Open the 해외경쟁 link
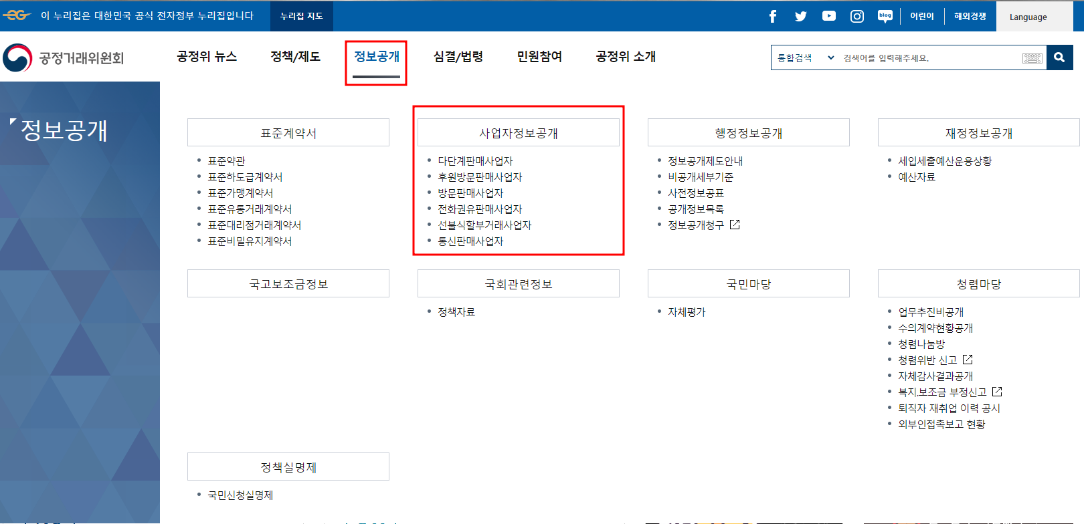Screen dimensions: 1084x524 [970, 16]
